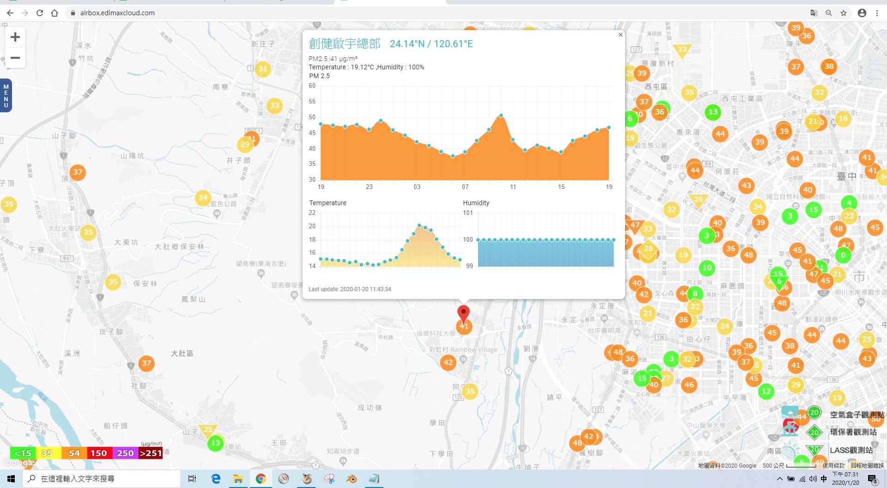Click the dark red >251 legend swatch
The width and height of the screenshot is (887, 488).
[151, 453]
